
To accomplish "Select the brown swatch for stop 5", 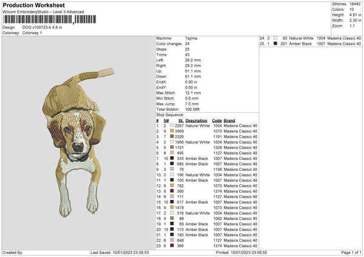I will tap(172, 147).
